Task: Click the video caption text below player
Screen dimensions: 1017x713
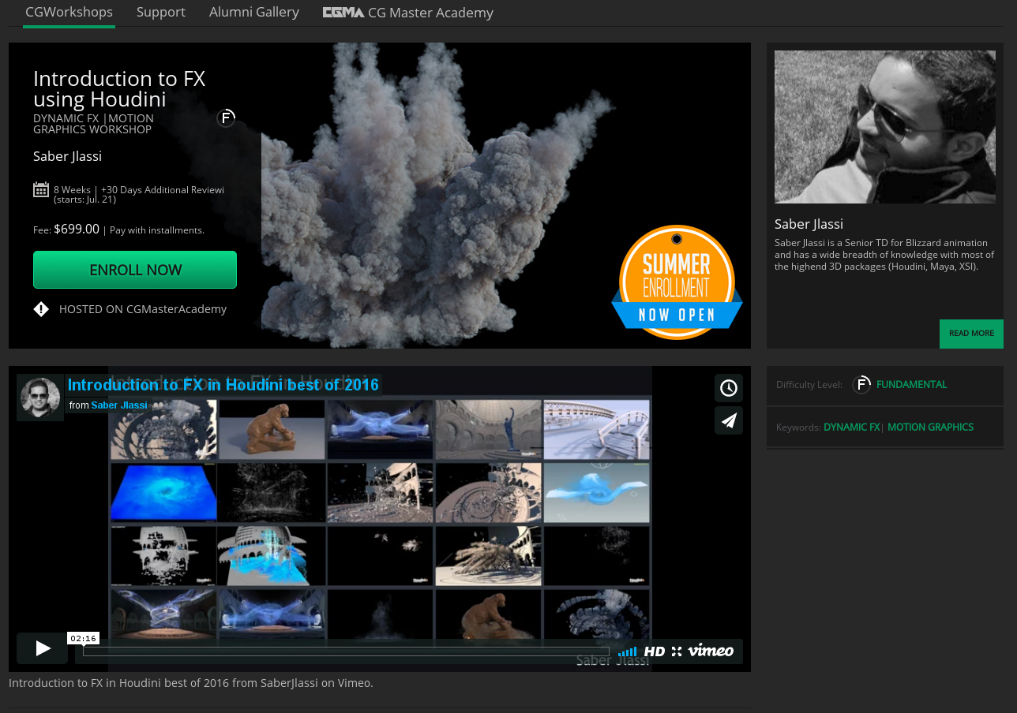Action: 191,683
